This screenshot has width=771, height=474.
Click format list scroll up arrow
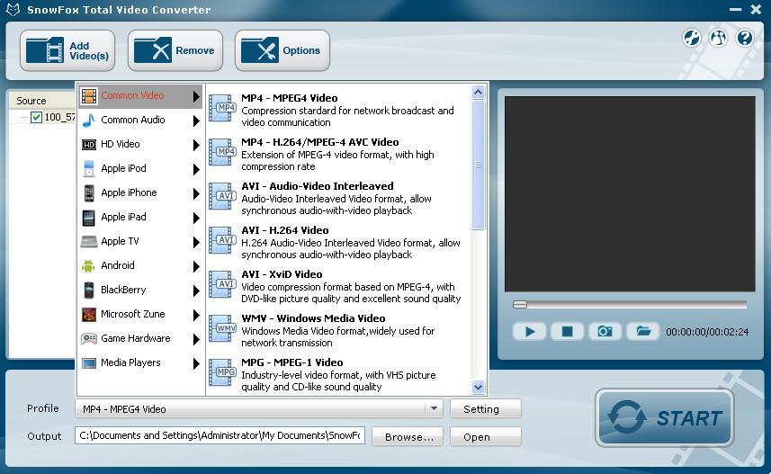point(478,93)
